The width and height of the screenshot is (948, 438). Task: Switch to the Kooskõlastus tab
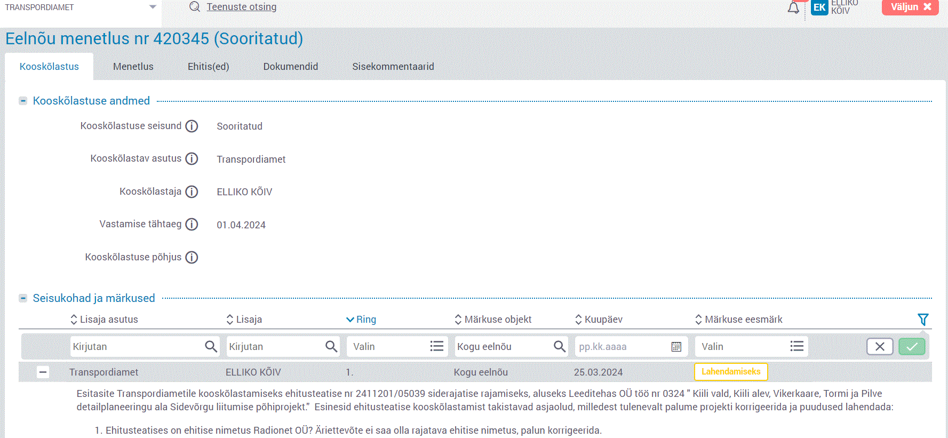pos(49,67)
